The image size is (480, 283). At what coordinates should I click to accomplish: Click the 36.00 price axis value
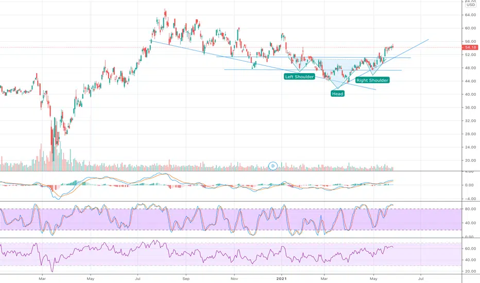point(470,108)
